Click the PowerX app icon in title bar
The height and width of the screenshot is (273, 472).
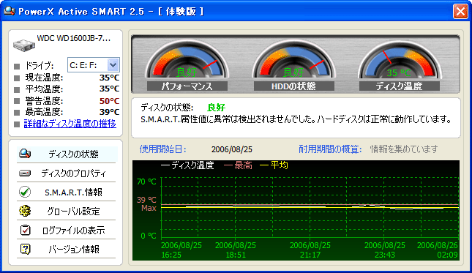10,11
